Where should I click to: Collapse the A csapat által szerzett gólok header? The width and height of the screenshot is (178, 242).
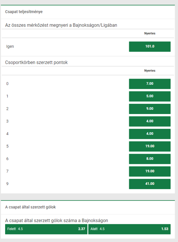(88, 207)
